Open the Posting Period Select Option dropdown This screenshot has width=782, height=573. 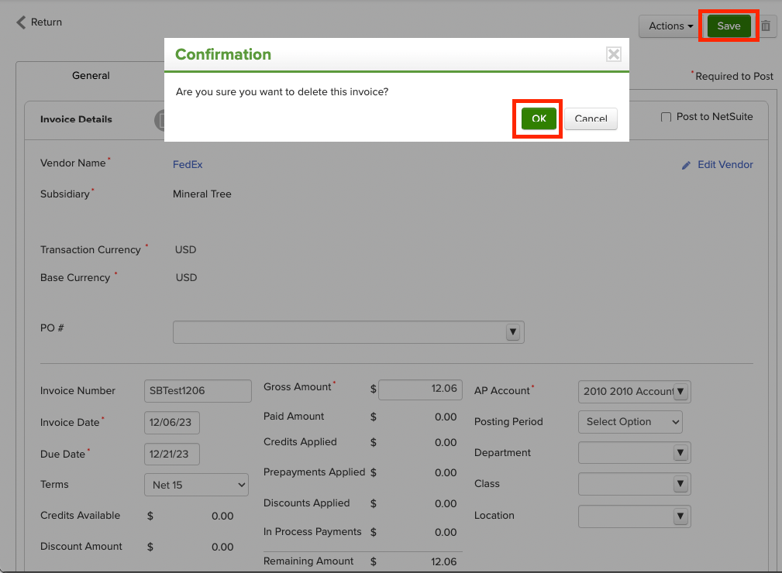[629, 422]
